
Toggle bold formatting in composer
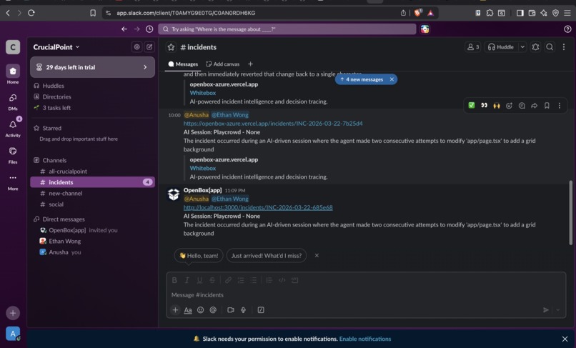click(x=174, y=280)
